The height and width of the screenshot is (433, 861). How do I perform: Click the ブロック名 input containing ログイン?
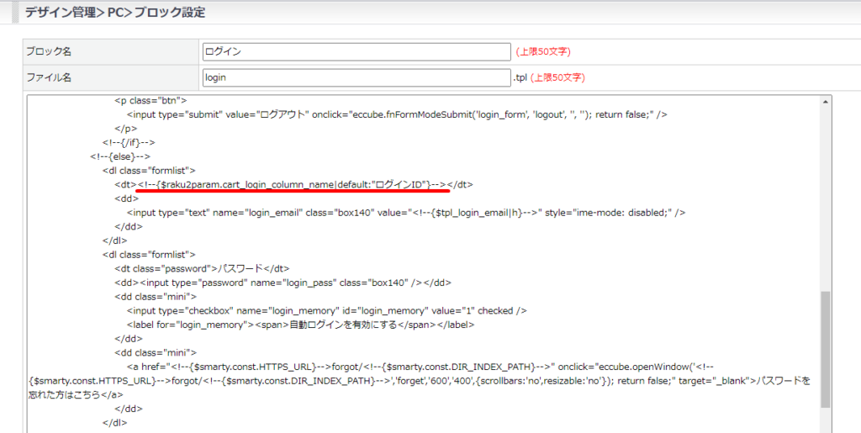(357, 52)
